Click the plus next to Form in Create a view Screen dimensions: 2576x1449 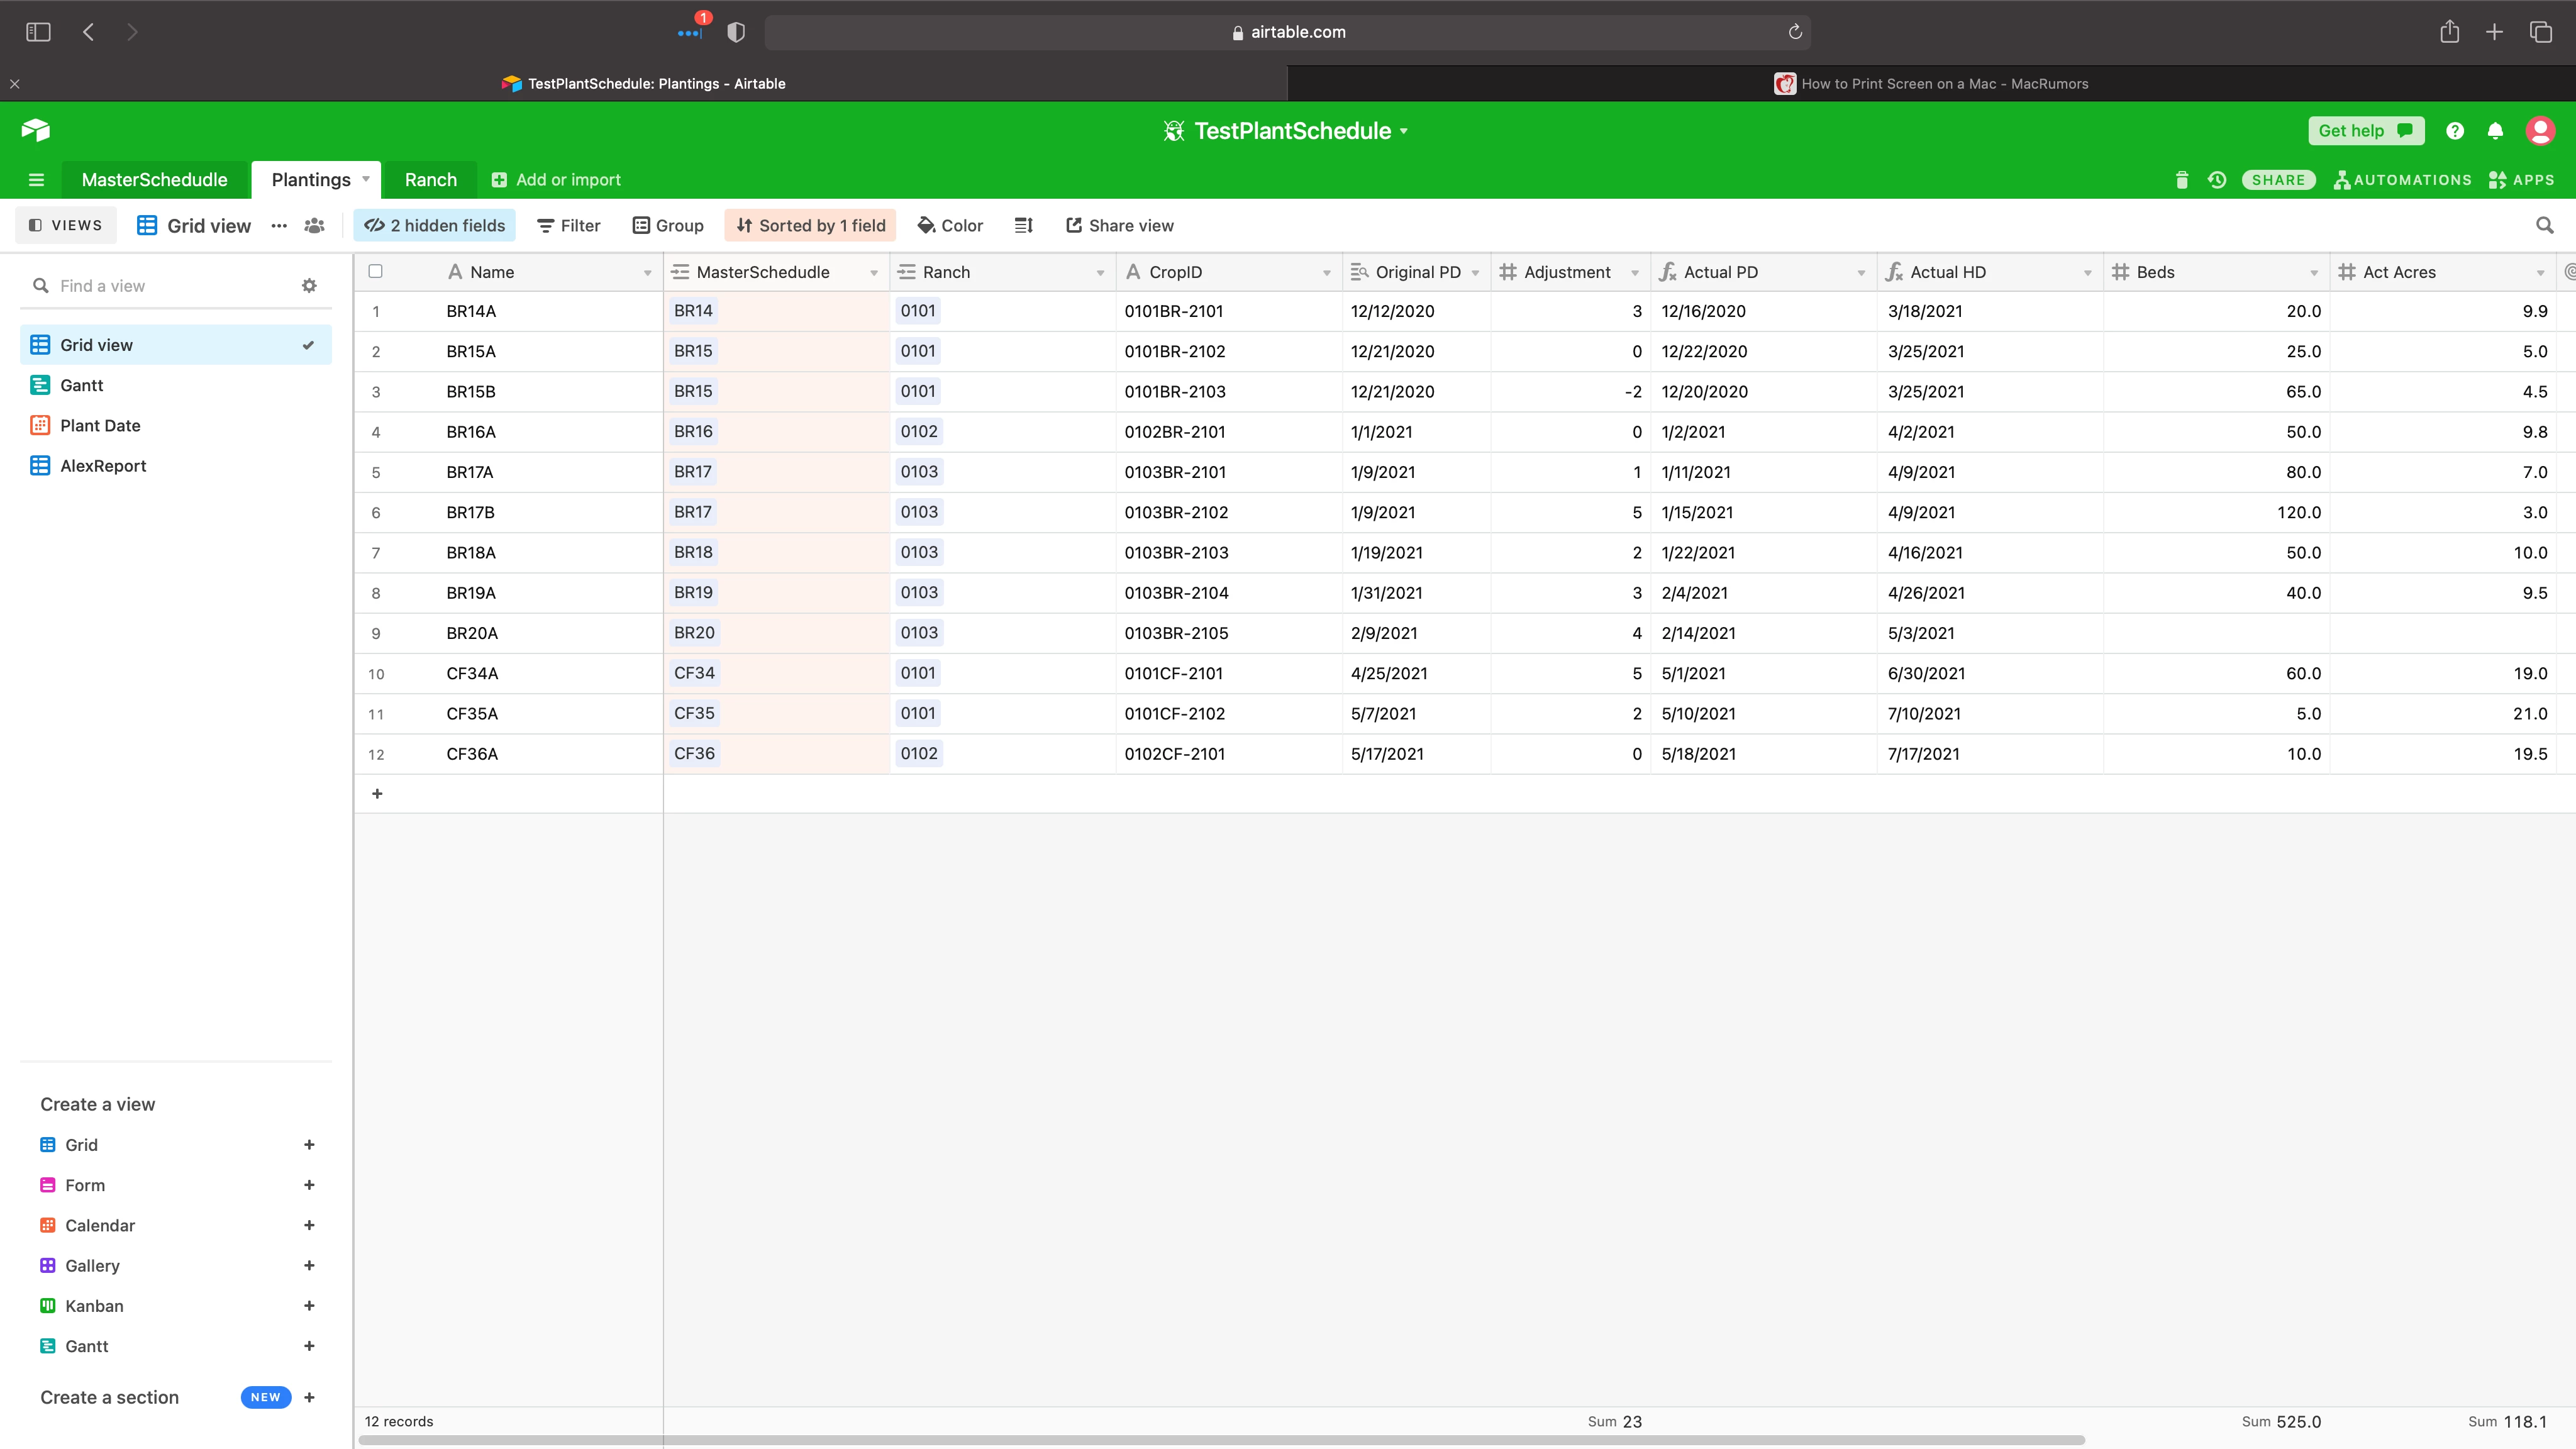(309, 1185)
